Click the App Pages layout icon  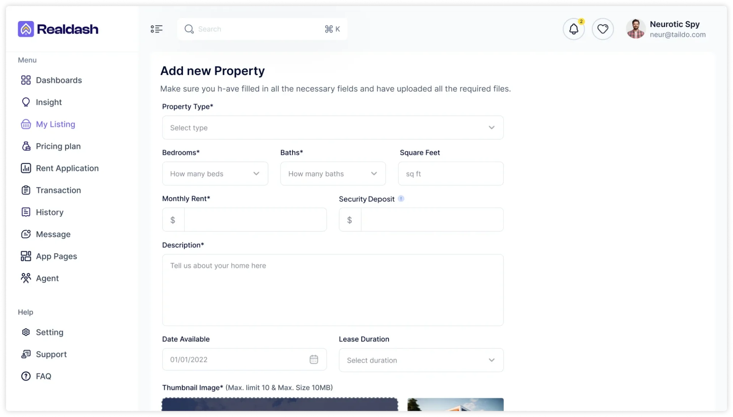pos(26,256)
